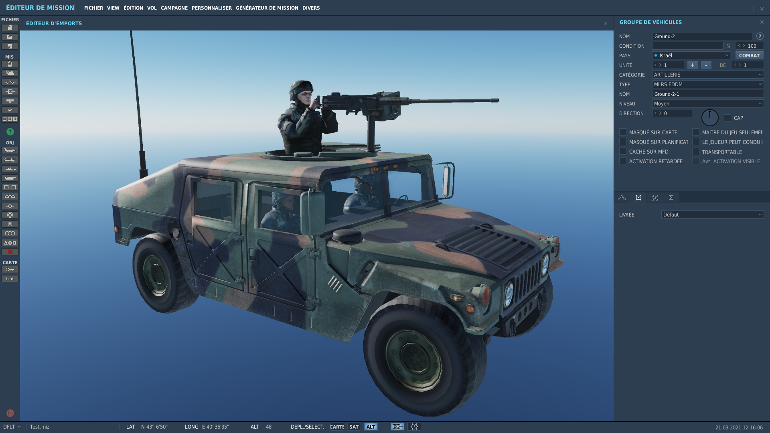
Task: Open mission file with folder icon
Action: tap(10, 37)
